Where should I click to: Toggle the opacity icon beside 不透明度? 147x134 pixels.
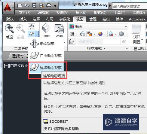click(72, 41)
